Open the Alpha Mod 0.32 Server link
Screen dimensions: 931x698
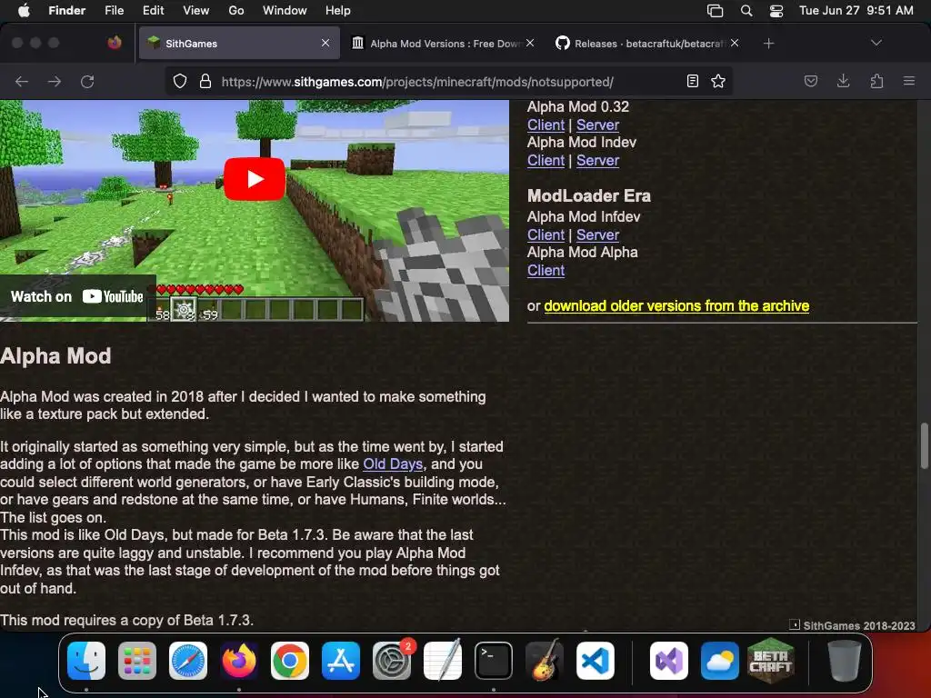click(x=597, y=125)
